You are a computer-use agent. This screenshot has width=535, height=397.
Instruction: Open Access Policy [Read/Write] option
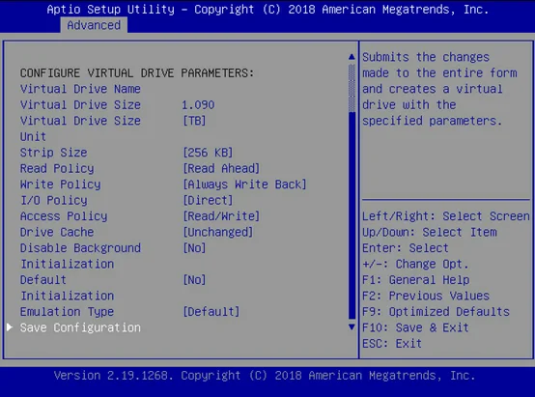pos(221,216)
